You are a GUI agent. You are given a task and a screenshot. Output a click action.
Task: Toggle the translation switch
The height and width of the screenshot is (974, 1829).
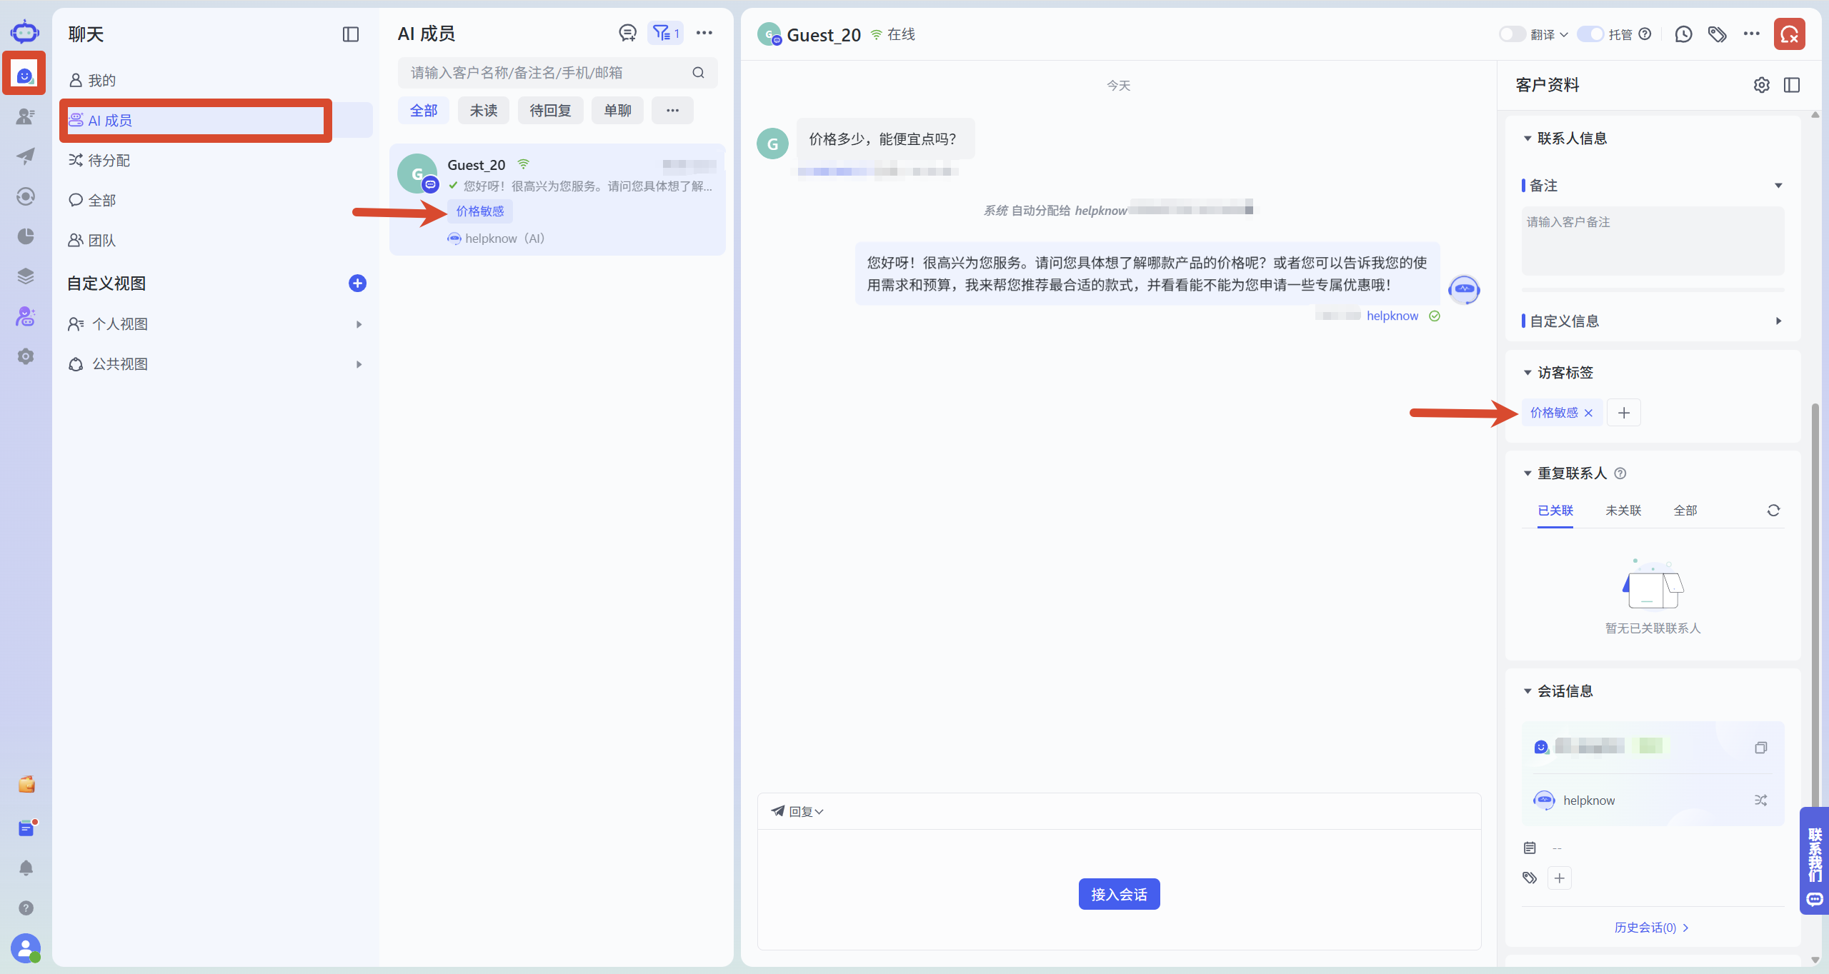pos(1511,34)
